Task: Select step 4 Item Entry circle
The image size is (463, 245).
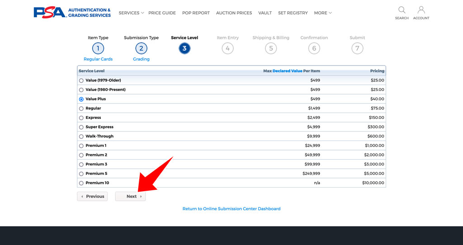Action: 228,48
